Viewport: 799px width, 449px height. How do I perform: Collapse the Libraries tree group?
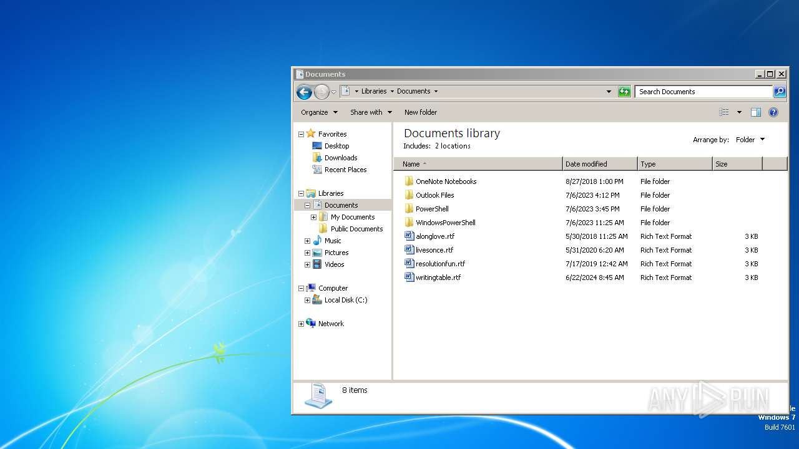[301, 193]
